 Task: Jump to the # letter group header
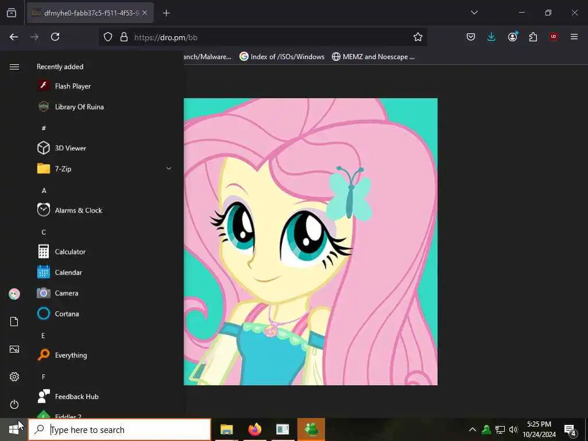tap(44, 128)
